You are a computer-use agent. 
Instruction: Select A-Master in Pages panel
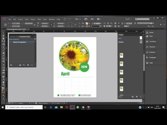(121, 42)
